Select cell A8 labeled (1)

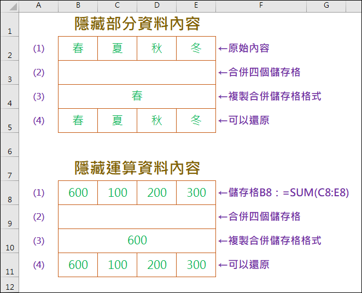pyautogui.click(x=39, y=192)
